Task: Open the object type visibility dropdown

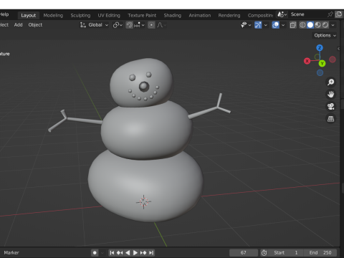Action: 246,25
